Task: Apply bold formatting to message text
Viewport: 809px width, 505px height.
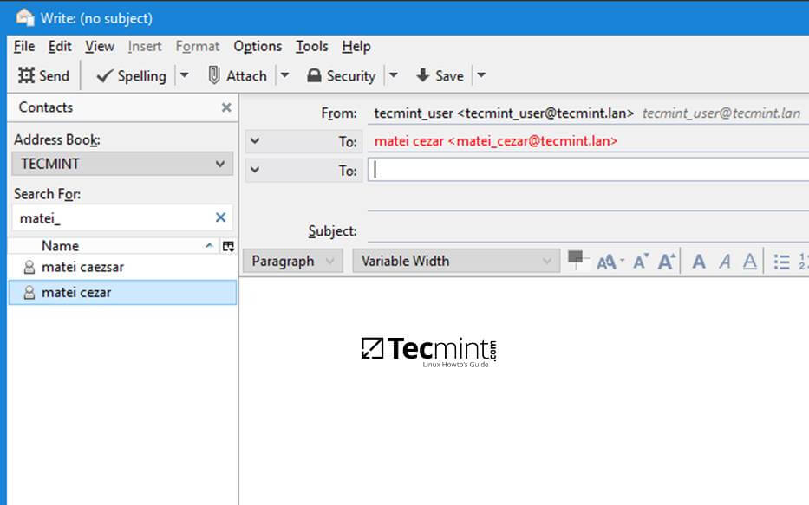Action: click(699, 261)
